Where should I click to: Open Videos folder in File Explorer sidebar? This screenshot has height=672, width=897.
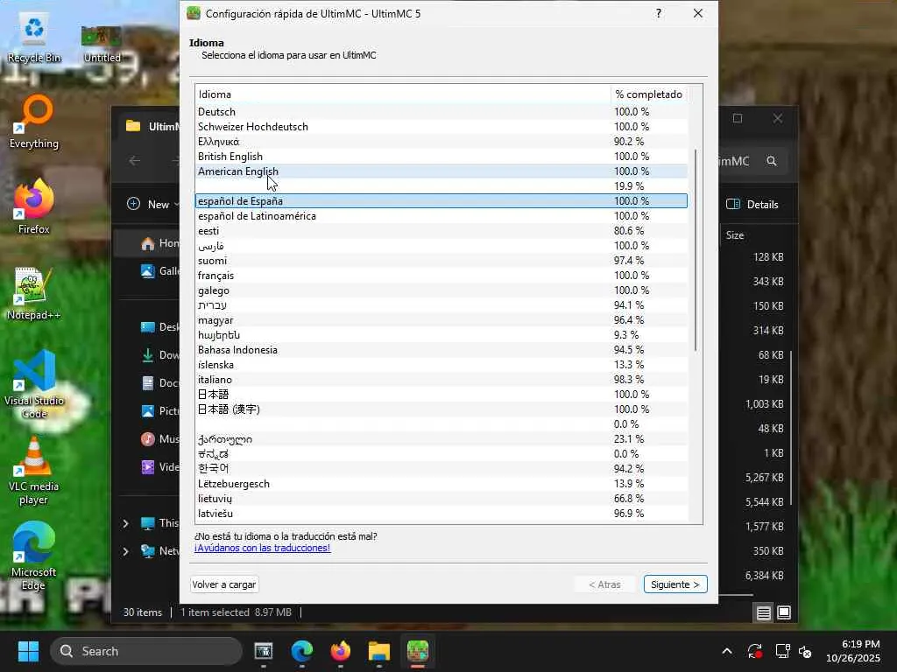[x=159, y=467]
